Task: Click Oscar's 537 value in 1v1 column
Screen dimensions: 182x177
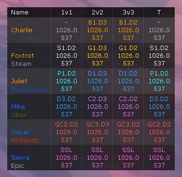Action: tap(67, 139)
